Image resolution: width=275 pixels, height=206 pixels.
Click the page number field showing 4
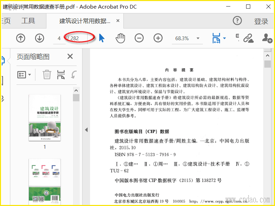pyautogui.click(x=59, y=38)
